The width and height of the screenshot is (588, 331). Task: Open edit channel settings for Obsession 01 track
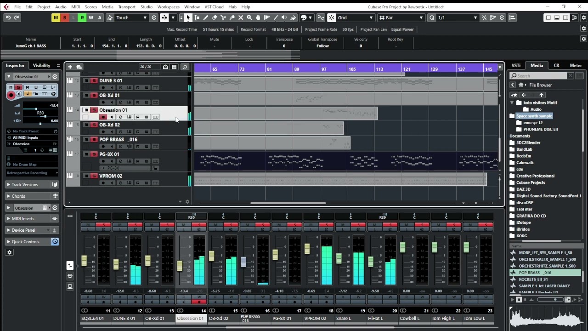click(120, 117)
